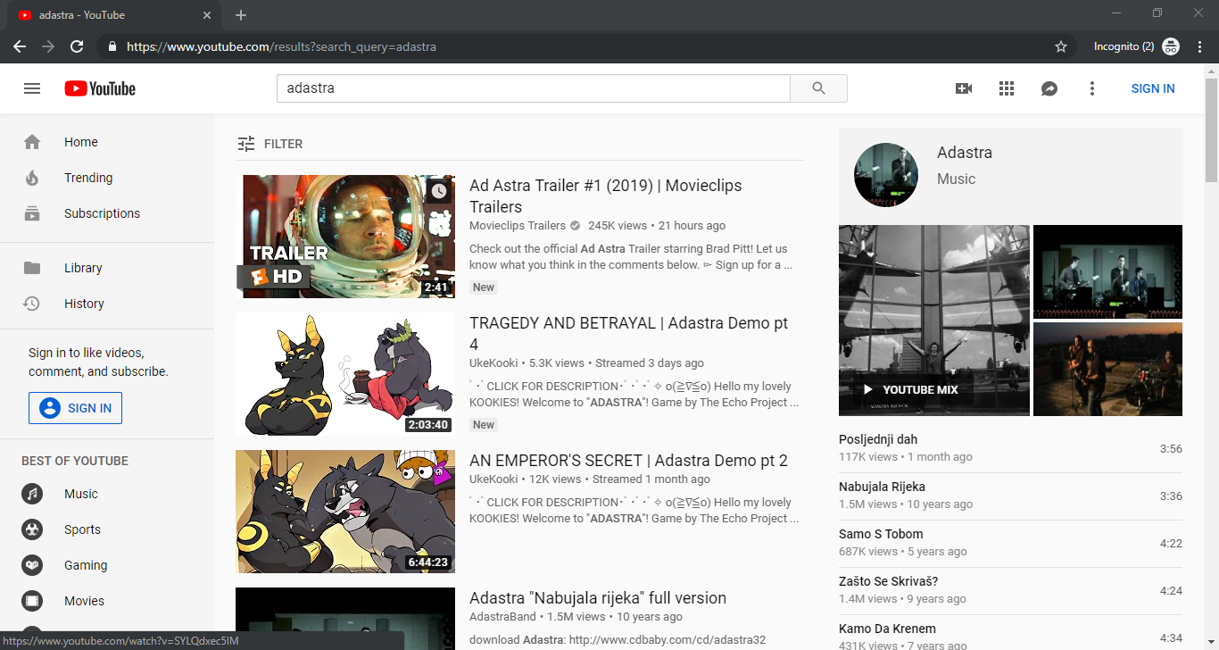This screenshot has width=1219, height=650.
Task: Click the YouTube logo
Action: (x=100, y=88)
